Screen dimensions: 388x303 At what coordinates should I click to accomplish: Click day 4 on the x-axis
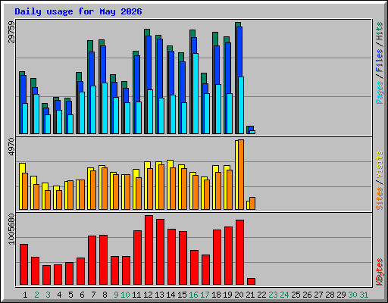(x=59, y=295)
